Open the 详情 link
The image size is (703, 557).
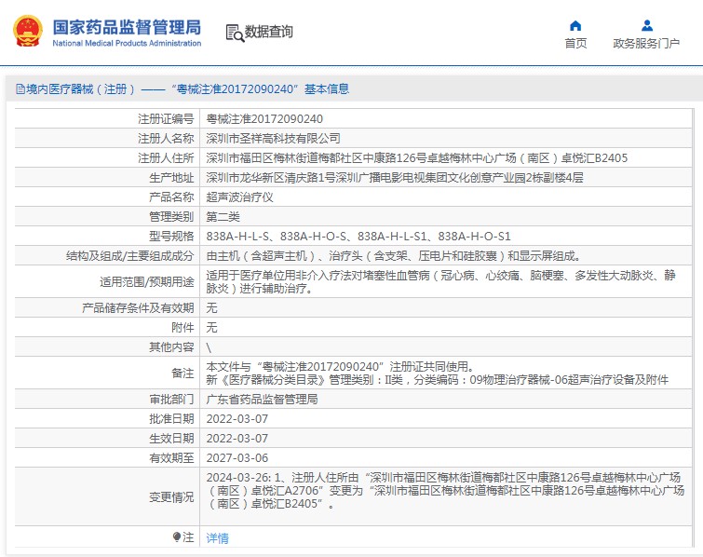tap(217, 538)
